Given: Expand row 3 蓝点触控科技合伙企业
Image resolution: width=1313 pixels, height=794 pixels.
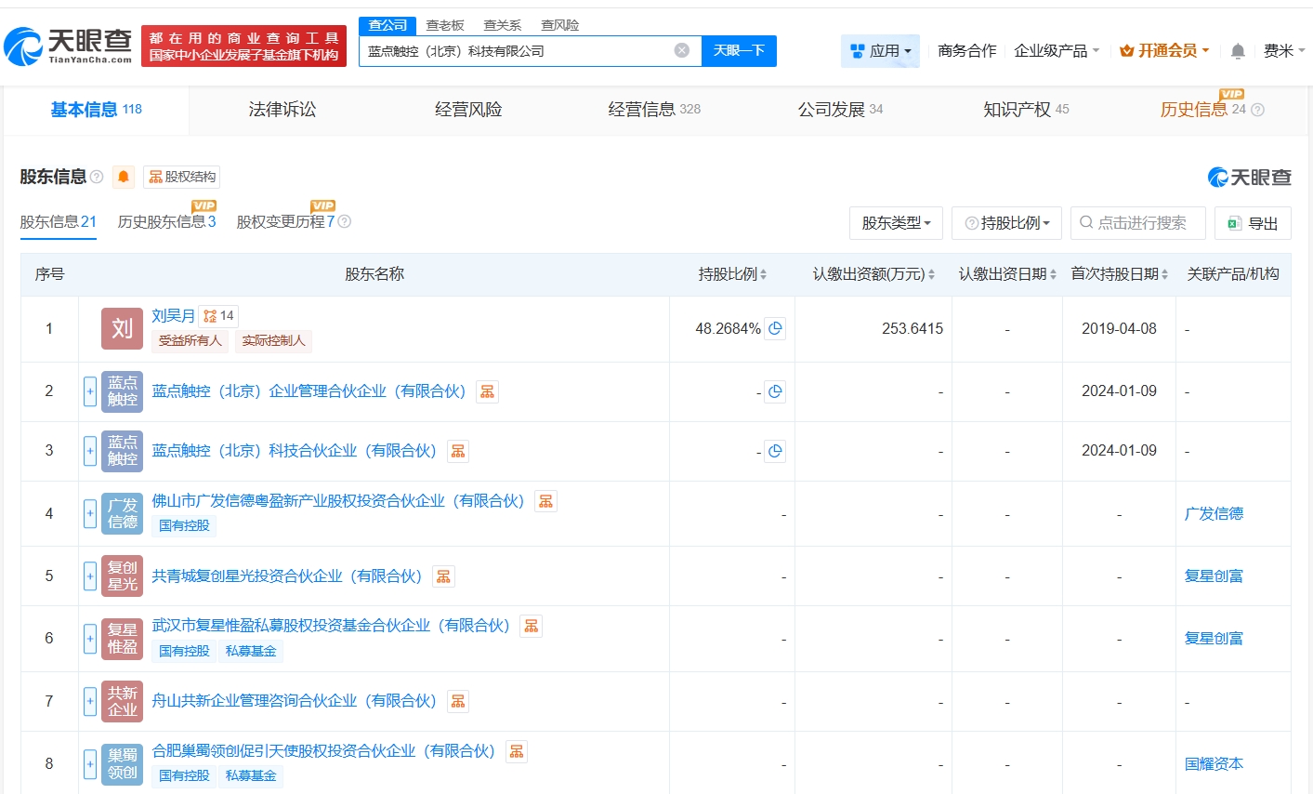Looking at the screenshot, I should (90, 451).
